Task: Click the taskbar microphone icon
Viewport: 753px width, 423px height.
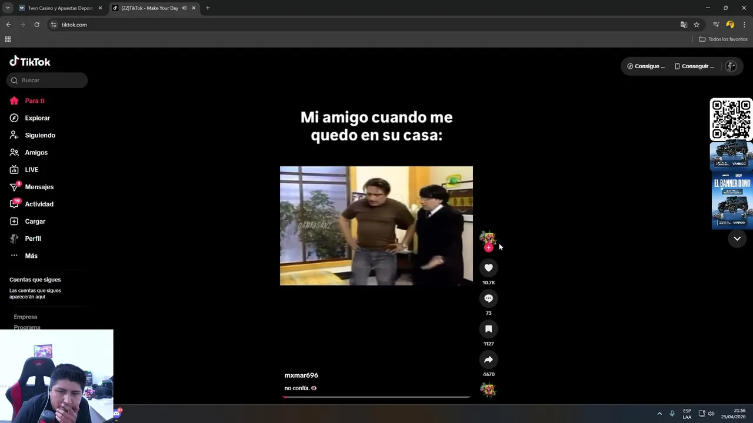Action: (x=672, y=414)
